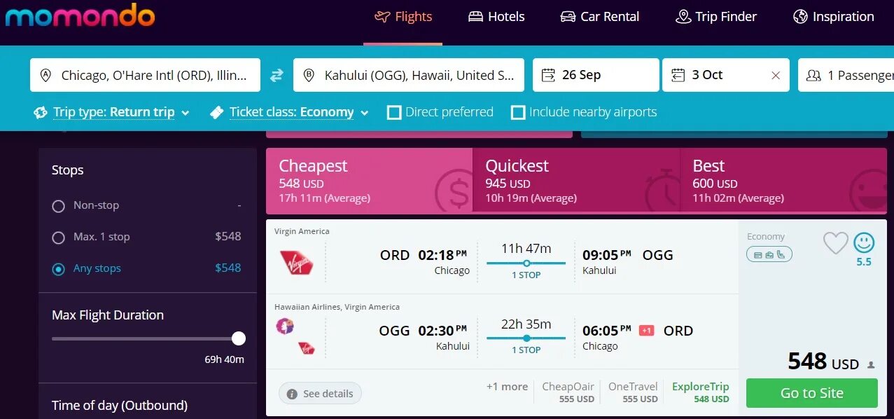Swap origin and destination airports
This screenshot has height=419, width=894.
pos(277,75)
